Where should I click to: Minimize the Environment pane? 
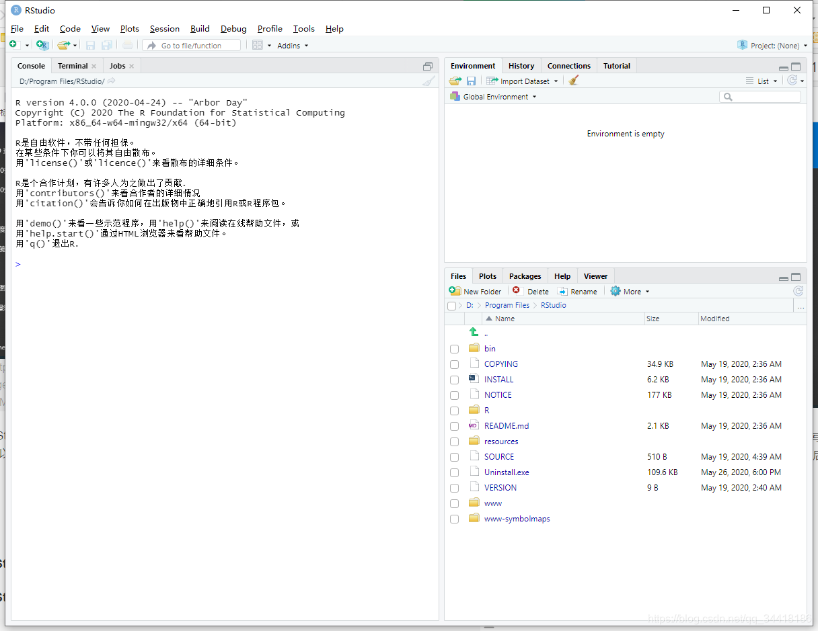[x=783, y=67]
